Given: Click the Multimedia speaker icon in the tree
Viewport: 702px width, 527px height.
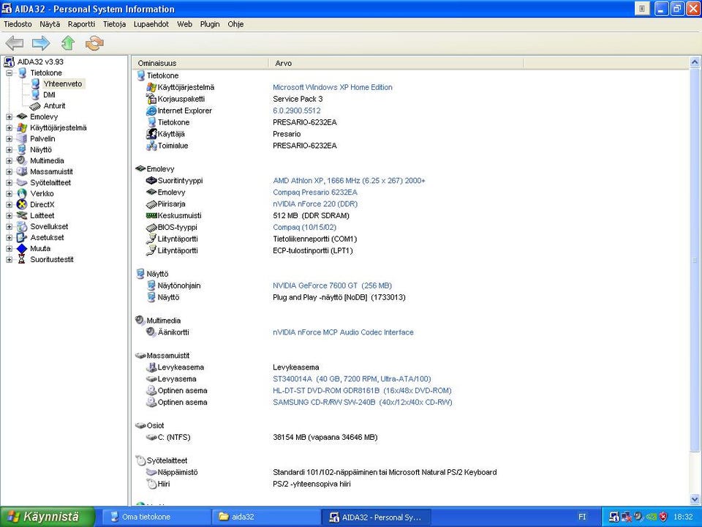Looking at the screenshot, I should pyautogui.click(x=22, y=160).
